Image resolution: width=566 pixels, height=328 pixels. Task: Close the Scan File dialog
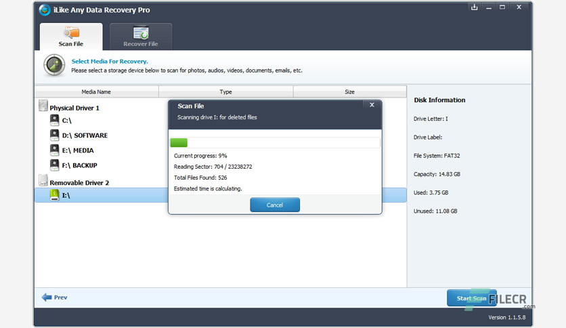point(372,105)
